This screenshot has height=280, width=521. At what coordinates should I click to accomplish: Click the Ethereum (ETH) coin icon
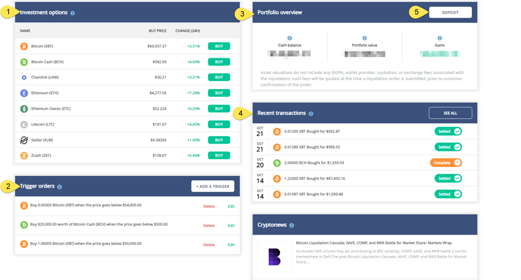click(24, 93)
